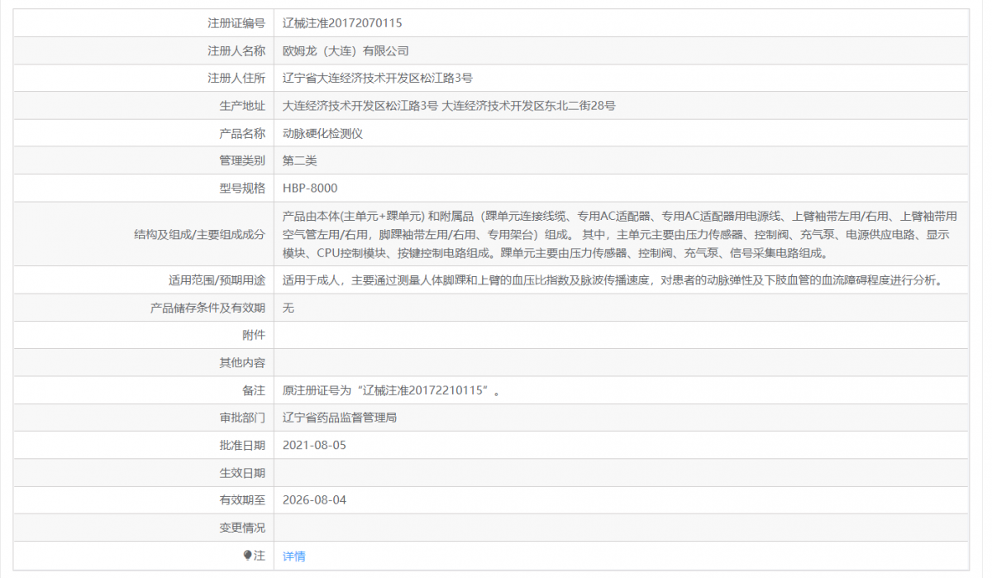
Task: Click the 产品储存条件 value 无
Action: tap(288, 307)
